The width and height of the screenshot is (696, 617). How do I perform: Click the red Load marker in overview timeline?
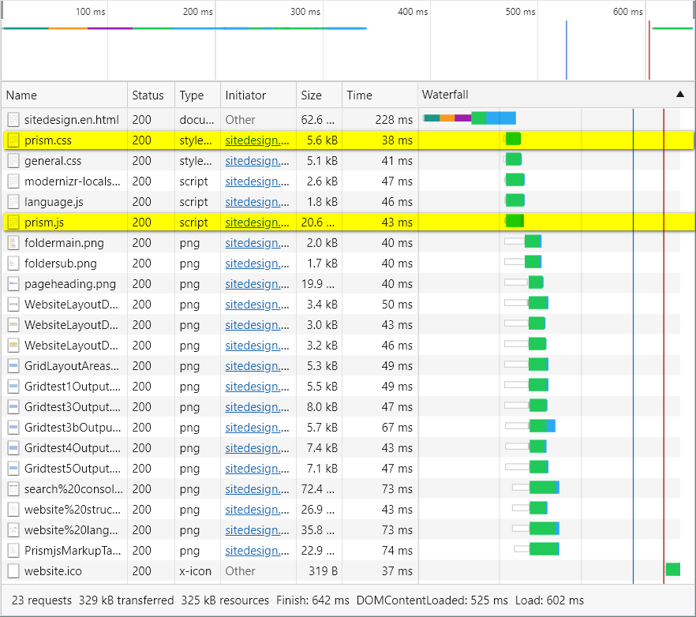click(x=649, y=50)
